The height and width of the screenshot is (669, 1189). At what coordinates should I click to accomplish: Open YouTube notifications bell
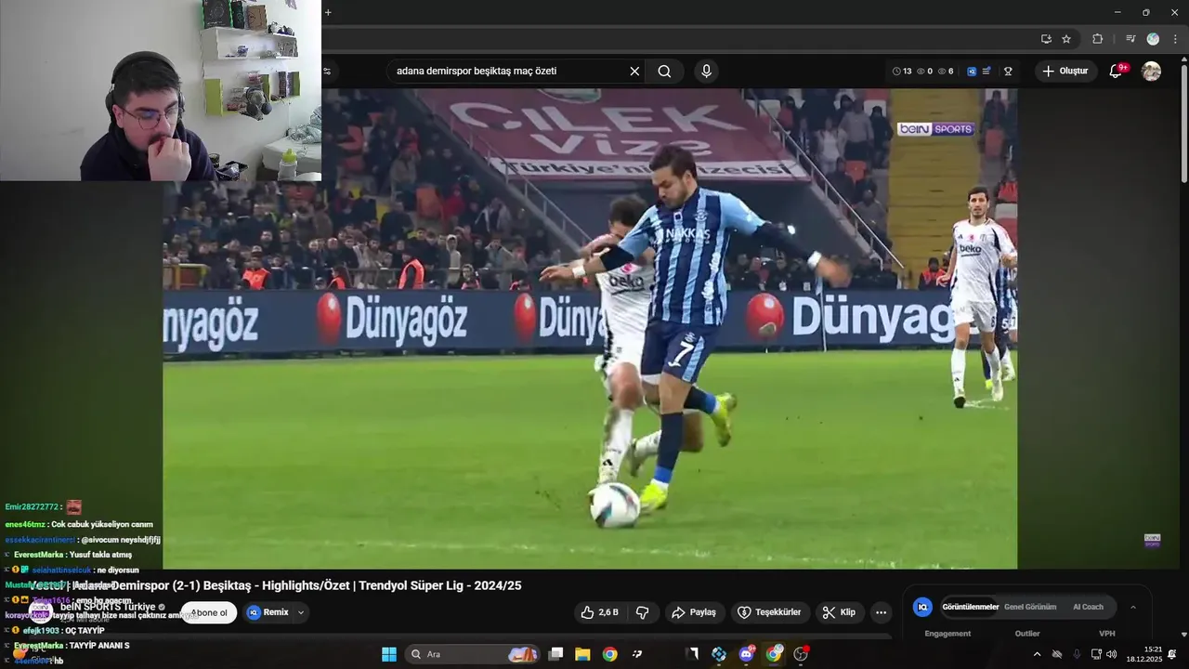tap(1117, 72)
